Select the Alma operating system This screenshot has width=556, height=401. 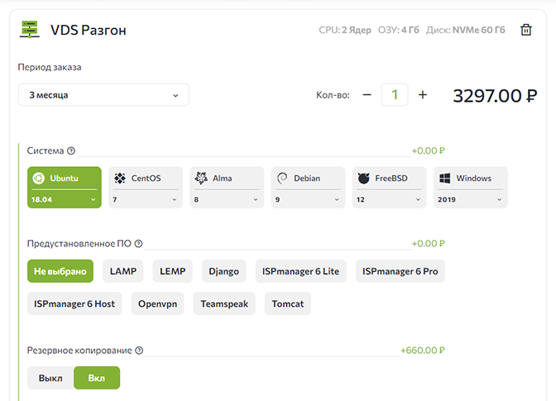[x=225, y=179]
